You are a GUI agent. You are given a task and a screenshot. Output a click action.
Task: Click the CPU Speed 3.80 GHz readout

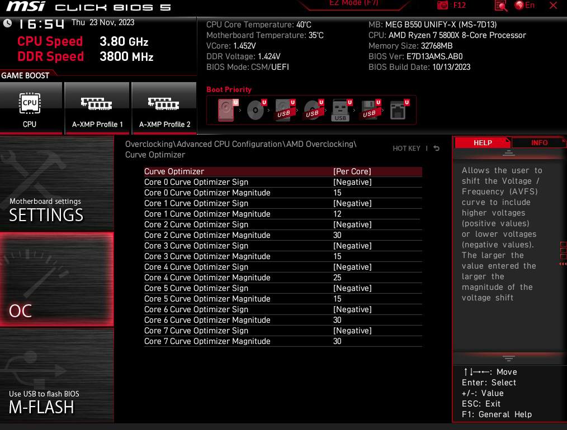[x=83, y=41]
